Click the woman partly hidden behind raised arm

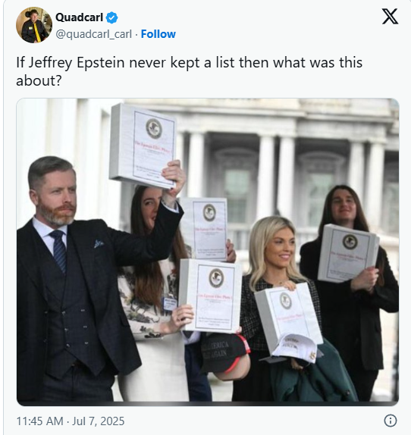(150, 291)
